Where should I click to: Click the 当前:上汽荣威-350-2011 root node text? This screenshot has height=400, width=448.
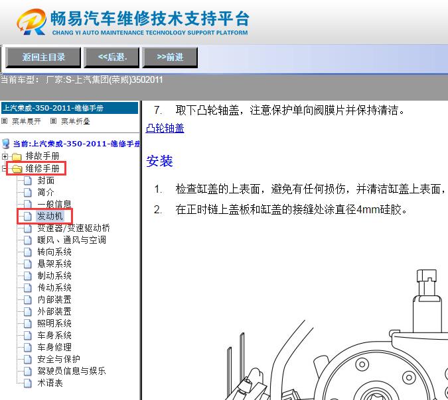(x=76, y=144)
